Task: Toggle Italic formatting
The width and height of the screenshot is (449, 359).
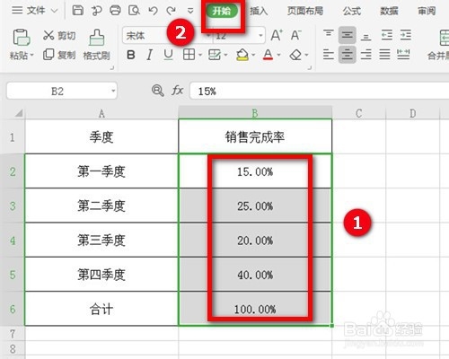Action: click(x=149, y=55)
